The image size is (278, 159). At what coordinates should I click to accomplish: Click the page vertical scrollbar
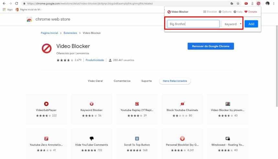click(x=277, y=66)
